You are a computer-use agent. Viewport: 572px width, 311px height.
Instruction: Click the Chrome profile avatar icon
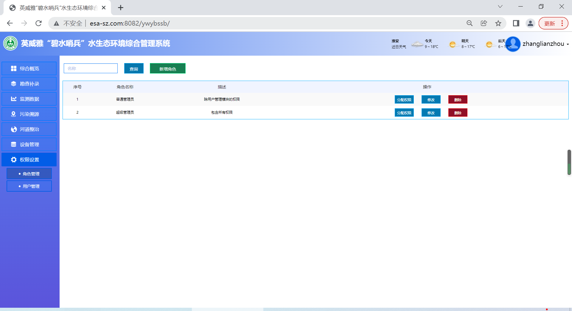[x=530, y=23]
